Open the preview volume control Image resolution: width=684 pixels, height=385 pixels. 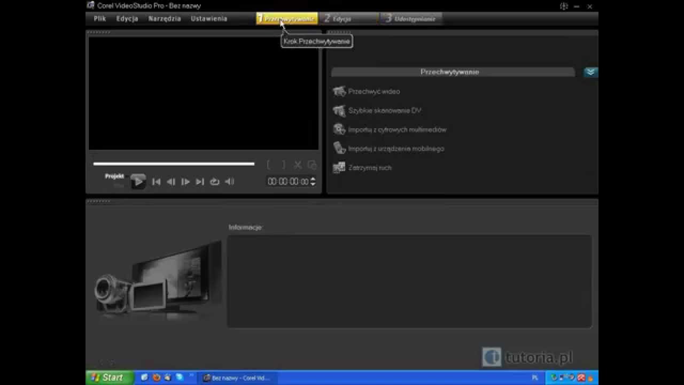tap(229, 182)
